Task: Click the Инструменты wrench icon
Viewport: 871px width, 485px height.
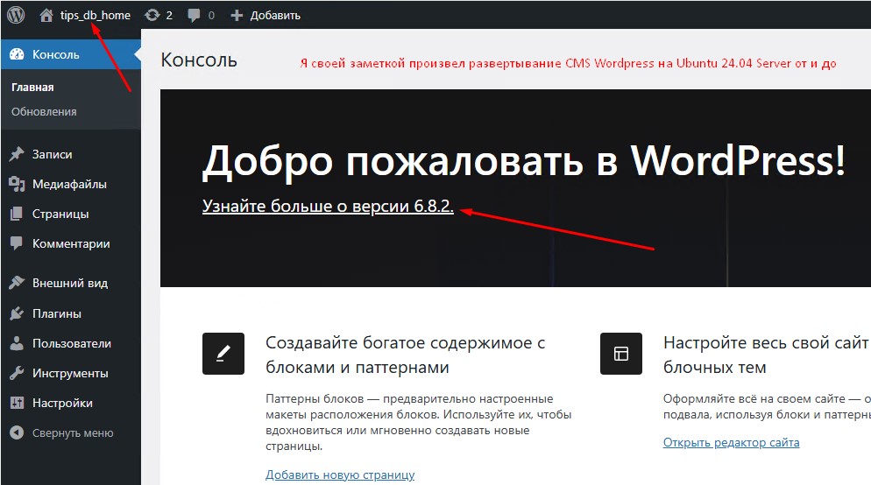Action: [17, 373]
